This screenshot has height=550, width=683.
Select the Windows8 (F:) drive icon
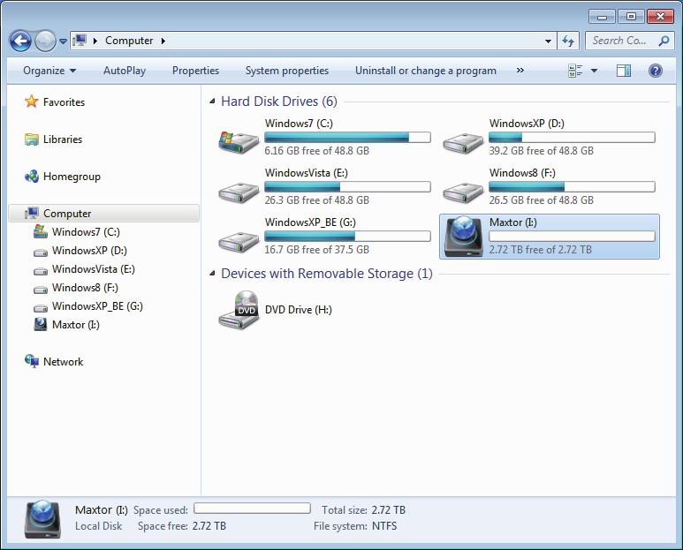(x=463, y=192)
